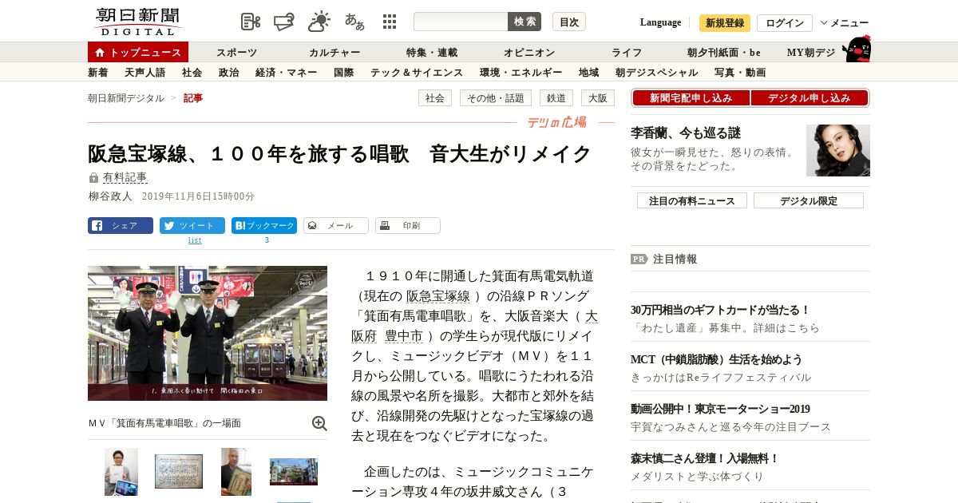
Task: Click the 検索 search button
Action: click(x=525, y=22)
